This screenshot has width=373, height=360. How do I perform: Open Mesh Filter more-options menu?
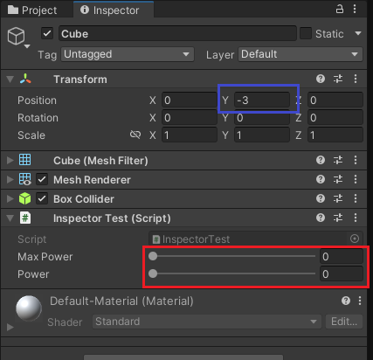(356, 160)
